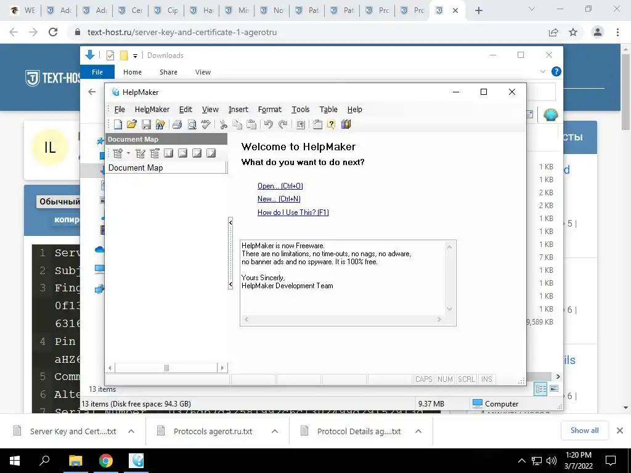Open Quick Access Toolbar dropdown in Downloads
The height and width of the screenshot is (473, 631).
[x=135, y=55]
